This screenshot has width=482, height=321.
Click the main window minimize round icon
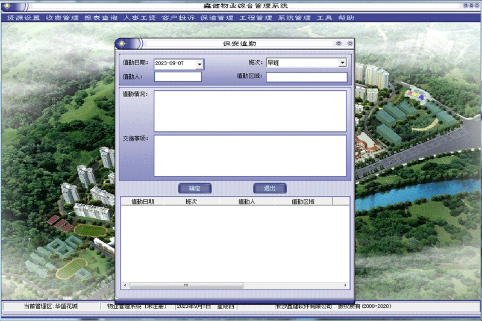[465, 5]
